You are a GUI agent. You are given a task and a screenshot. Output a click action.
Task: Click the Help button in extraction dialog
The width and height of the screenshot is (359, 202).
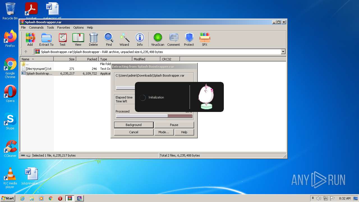click(x=184, y=132)
